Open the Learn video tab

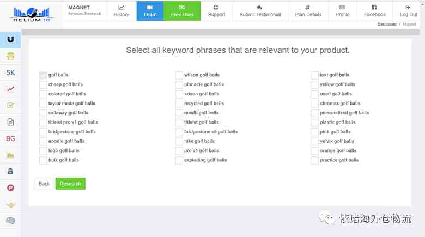tap(150, 11)
